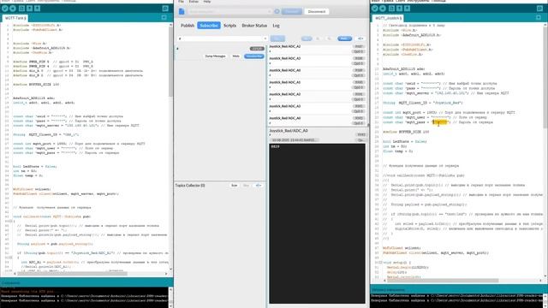
Task: Switch to the Log tab
Action: tap(276, 26)
